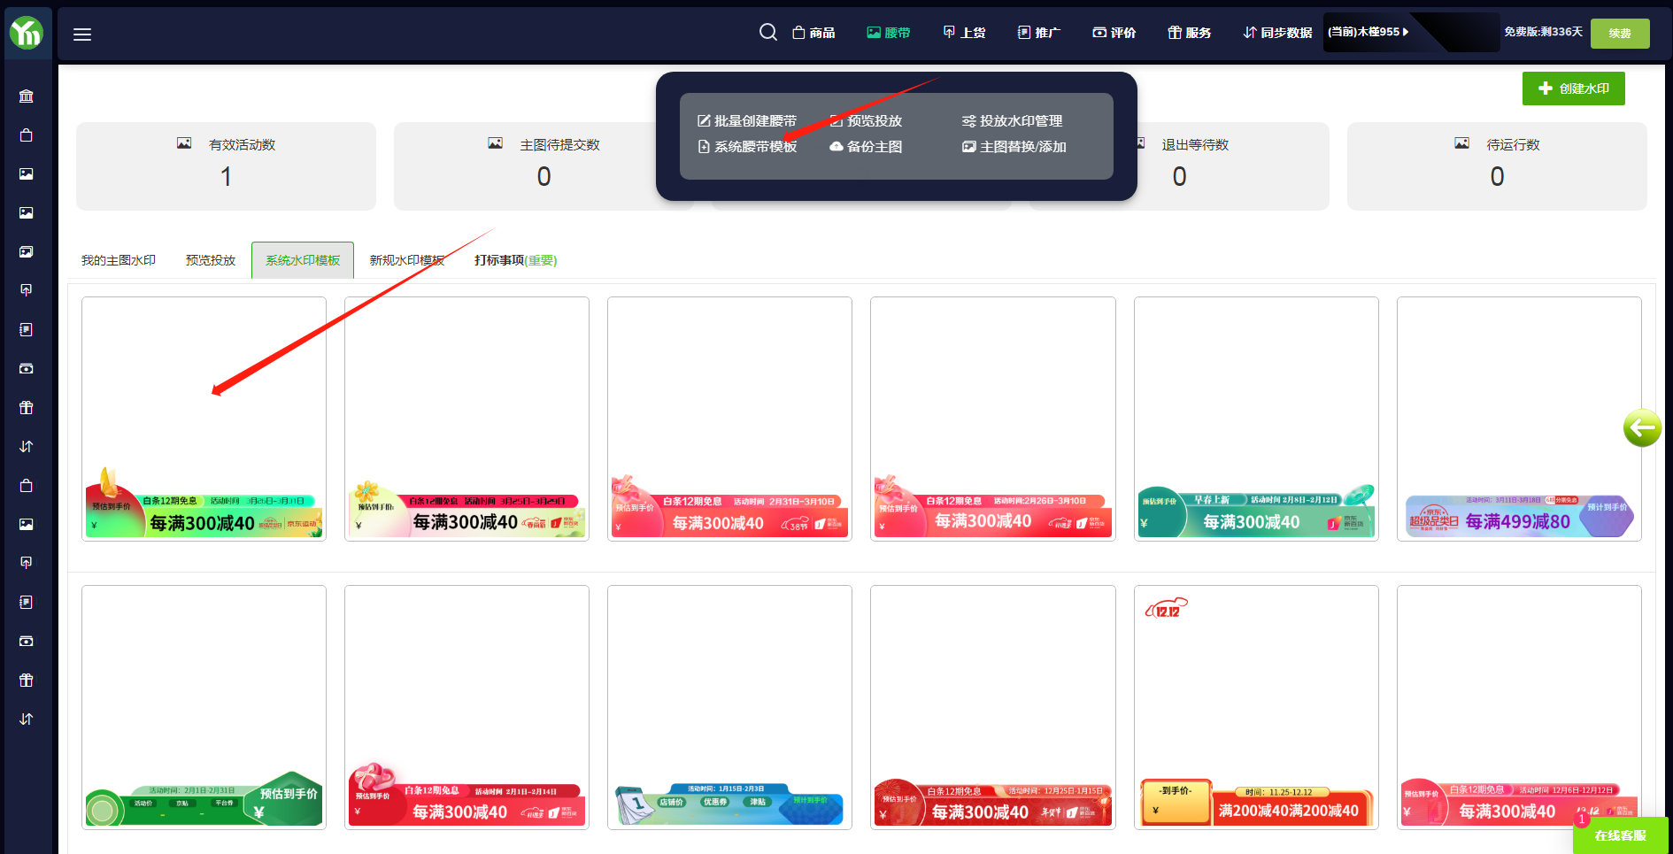Viewport: 1673px width, 854px height.
Task: Click the hamburger menu icon
Action: [x=82, y=35]
